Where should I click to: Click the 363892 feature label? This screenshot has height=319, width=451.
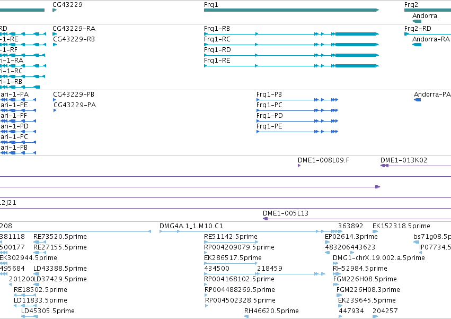click(x=350, y=226)
